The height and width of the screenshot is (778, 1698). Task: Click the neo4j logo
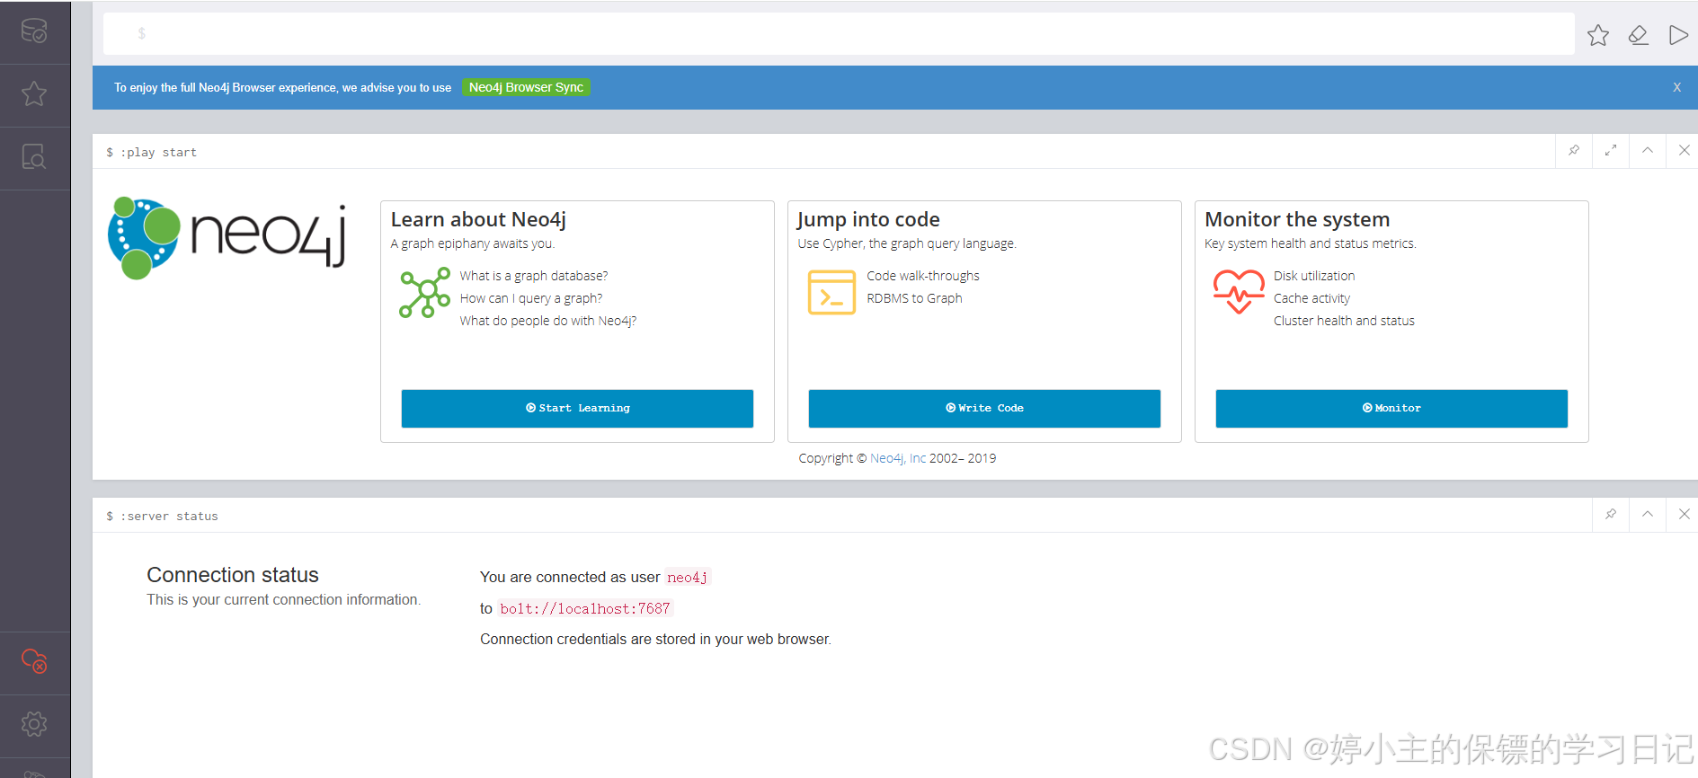click(x=227, y=238)
